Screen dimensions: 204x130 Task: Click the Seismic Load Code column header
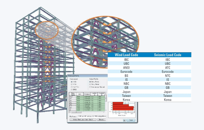167,55
